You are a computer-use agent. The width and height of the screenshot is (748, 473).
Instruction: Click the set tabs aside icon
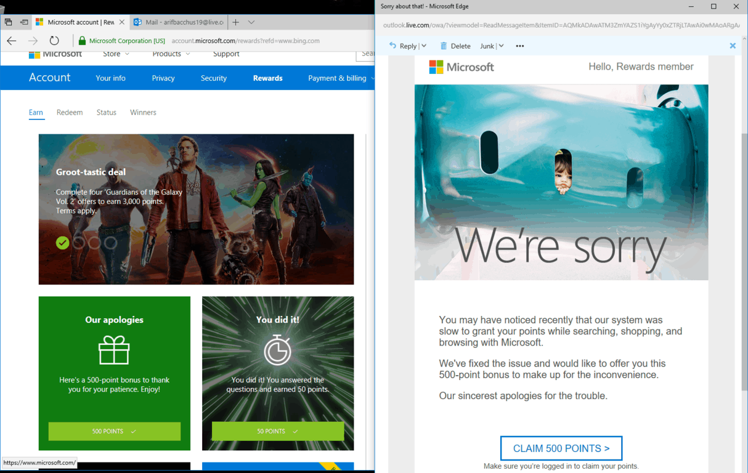point(24,22)
